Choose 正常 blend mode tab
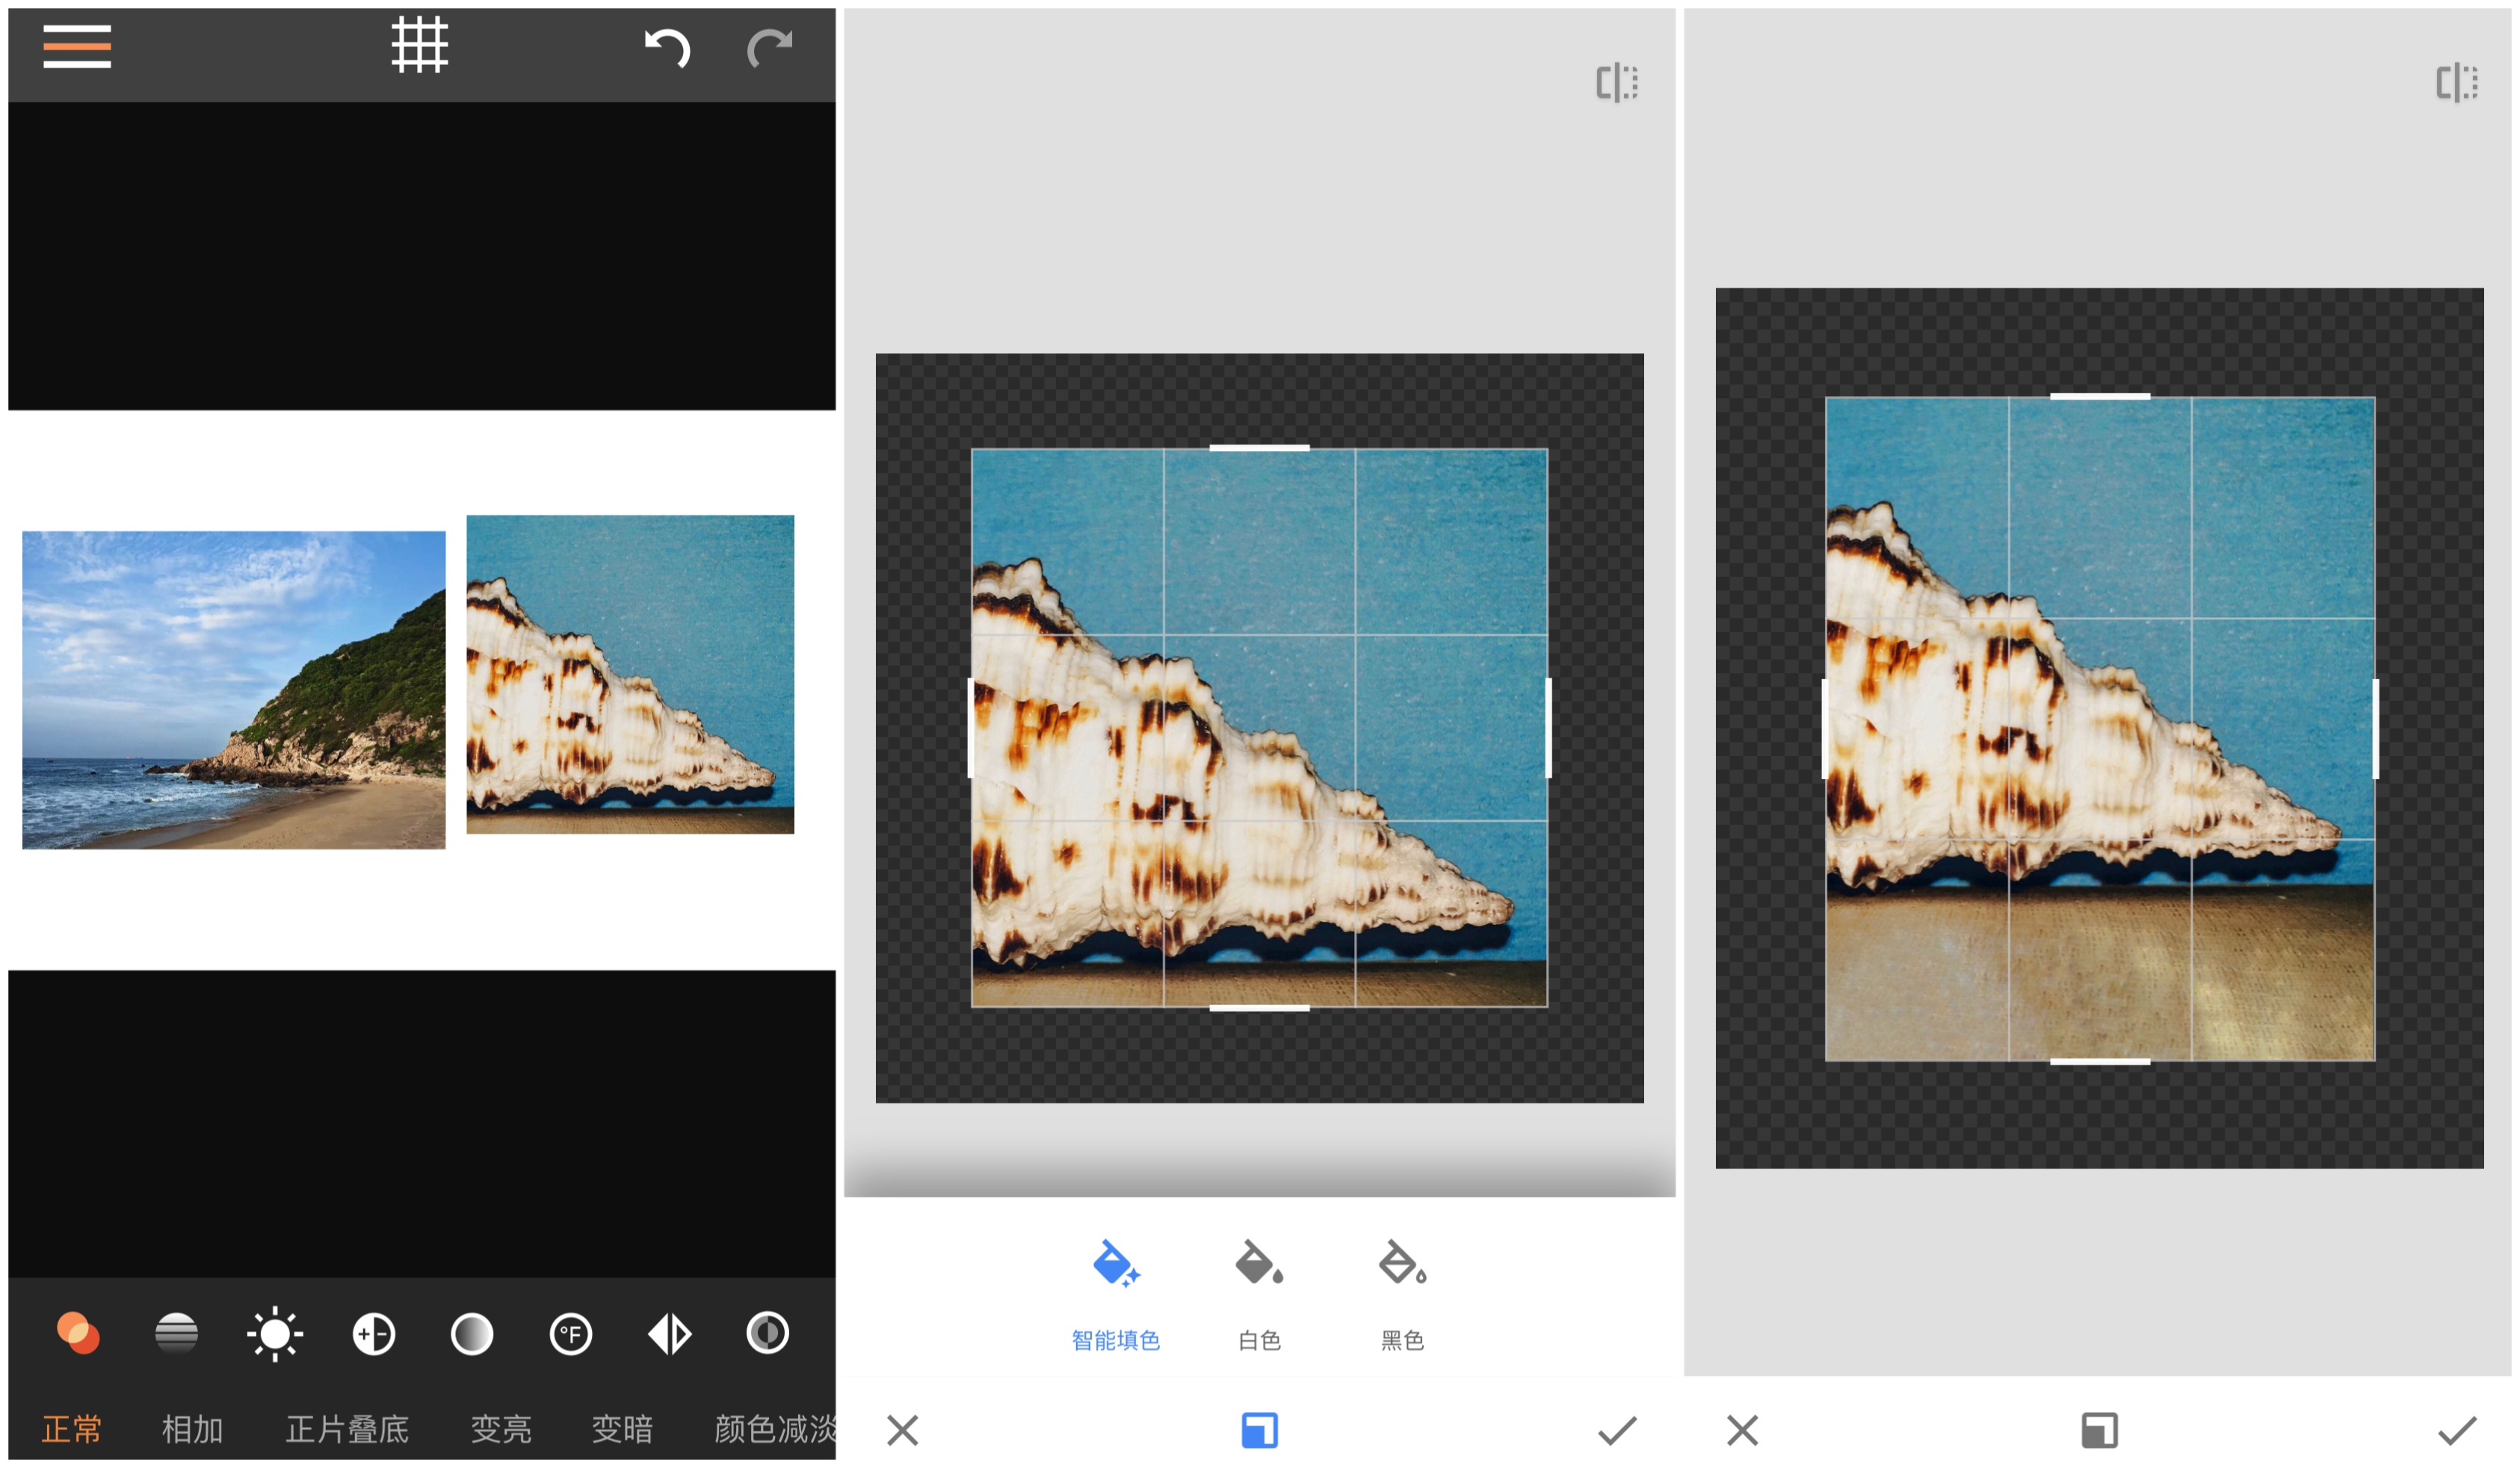 [x=72, y=1428]
